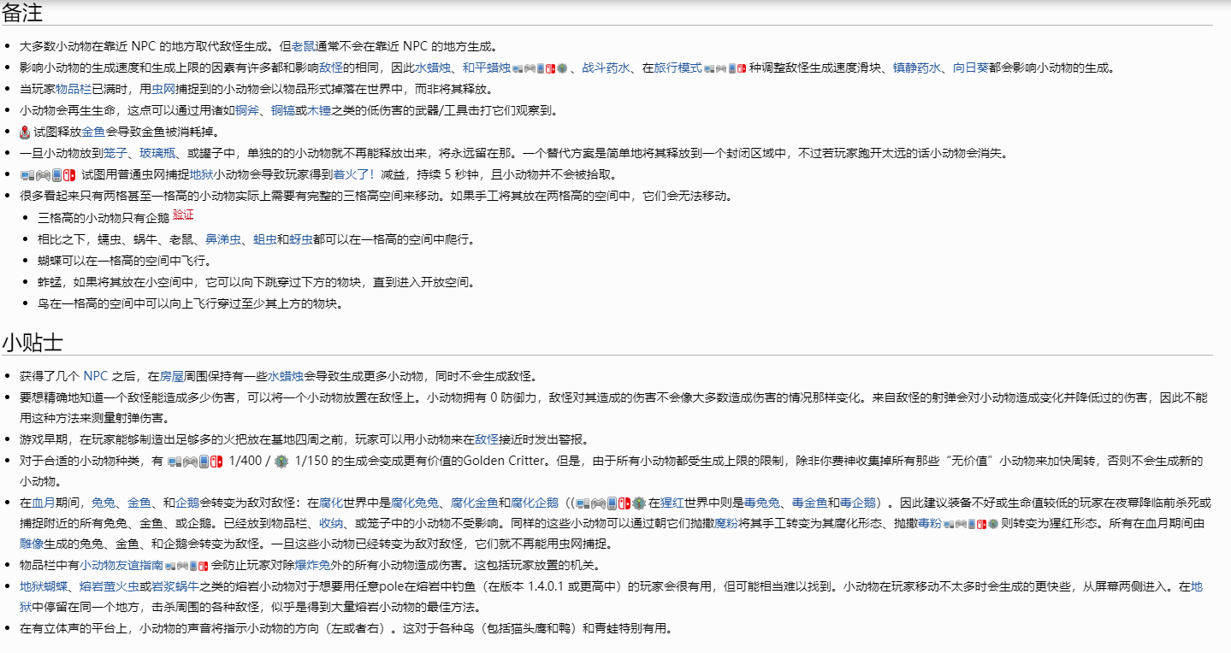The width and height of the screenshot is (1231, 653).
Task: Click the Switch icon after 小动物友谊指南
Action: [204, 566]
